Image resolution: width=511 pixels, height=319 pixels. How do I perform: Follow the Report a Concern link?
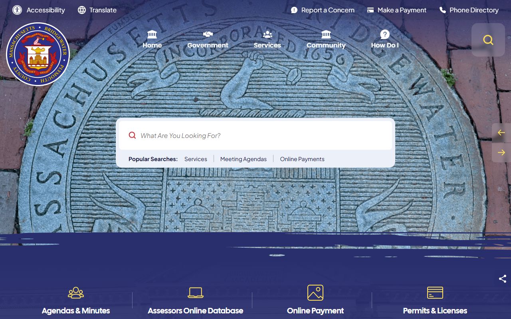click(323, 10)
